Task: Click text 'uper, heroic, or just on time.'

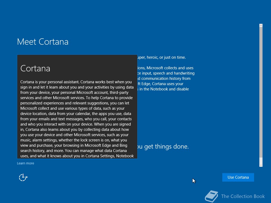Action: click(162, 57)
